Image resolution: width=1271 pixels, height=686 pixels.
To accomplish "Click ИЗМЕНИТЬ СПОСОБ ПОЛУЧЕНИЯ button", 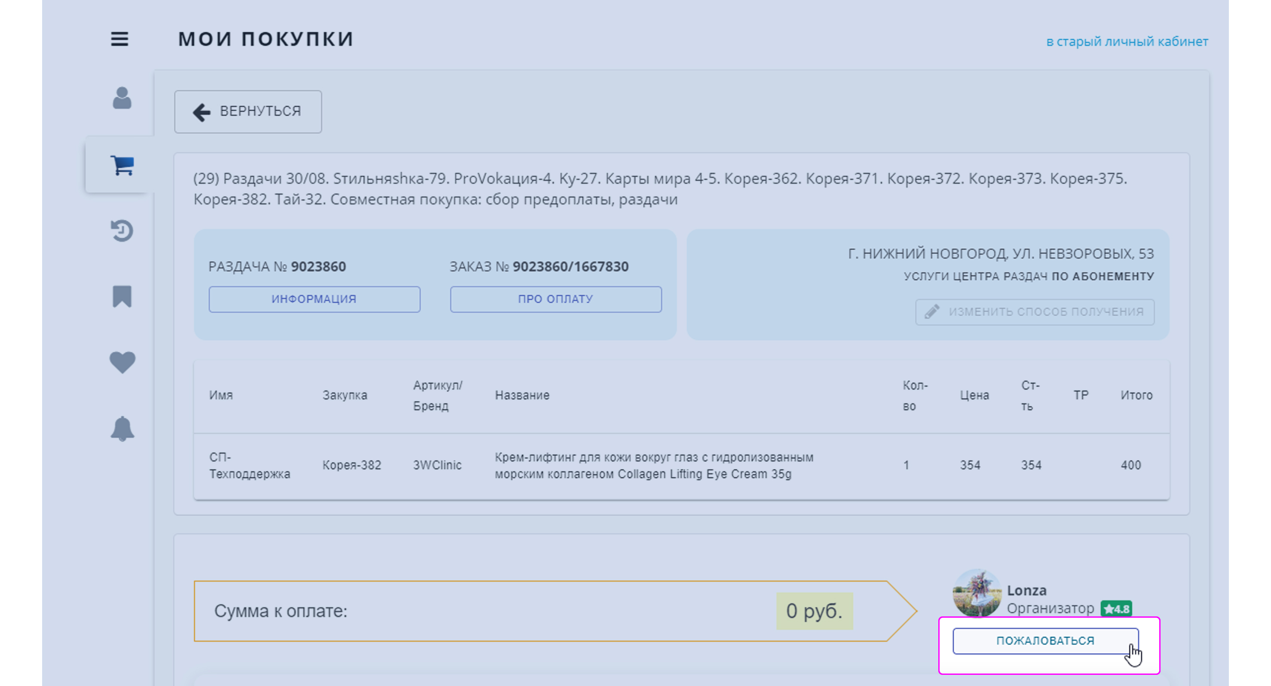I will point(1035,312).
